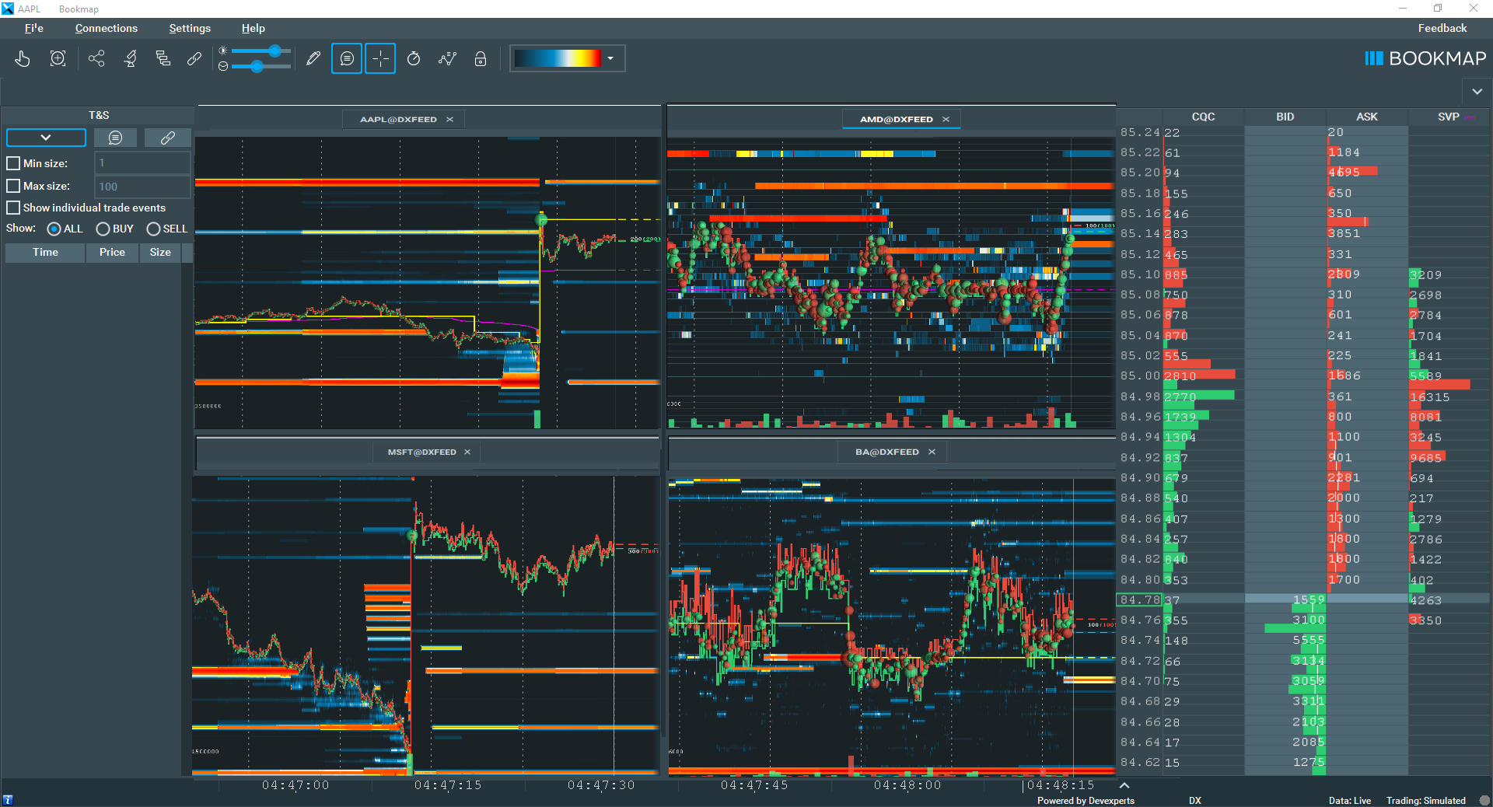Click the zoom-to-region magnifier icon
The width and height of the screenshot is (1493, 807).
(58, 58)
